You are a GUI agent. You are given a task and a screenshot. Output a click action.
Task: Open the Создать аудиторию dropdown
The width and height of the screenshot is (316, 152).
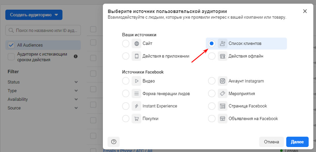click(x=34, y=15)
